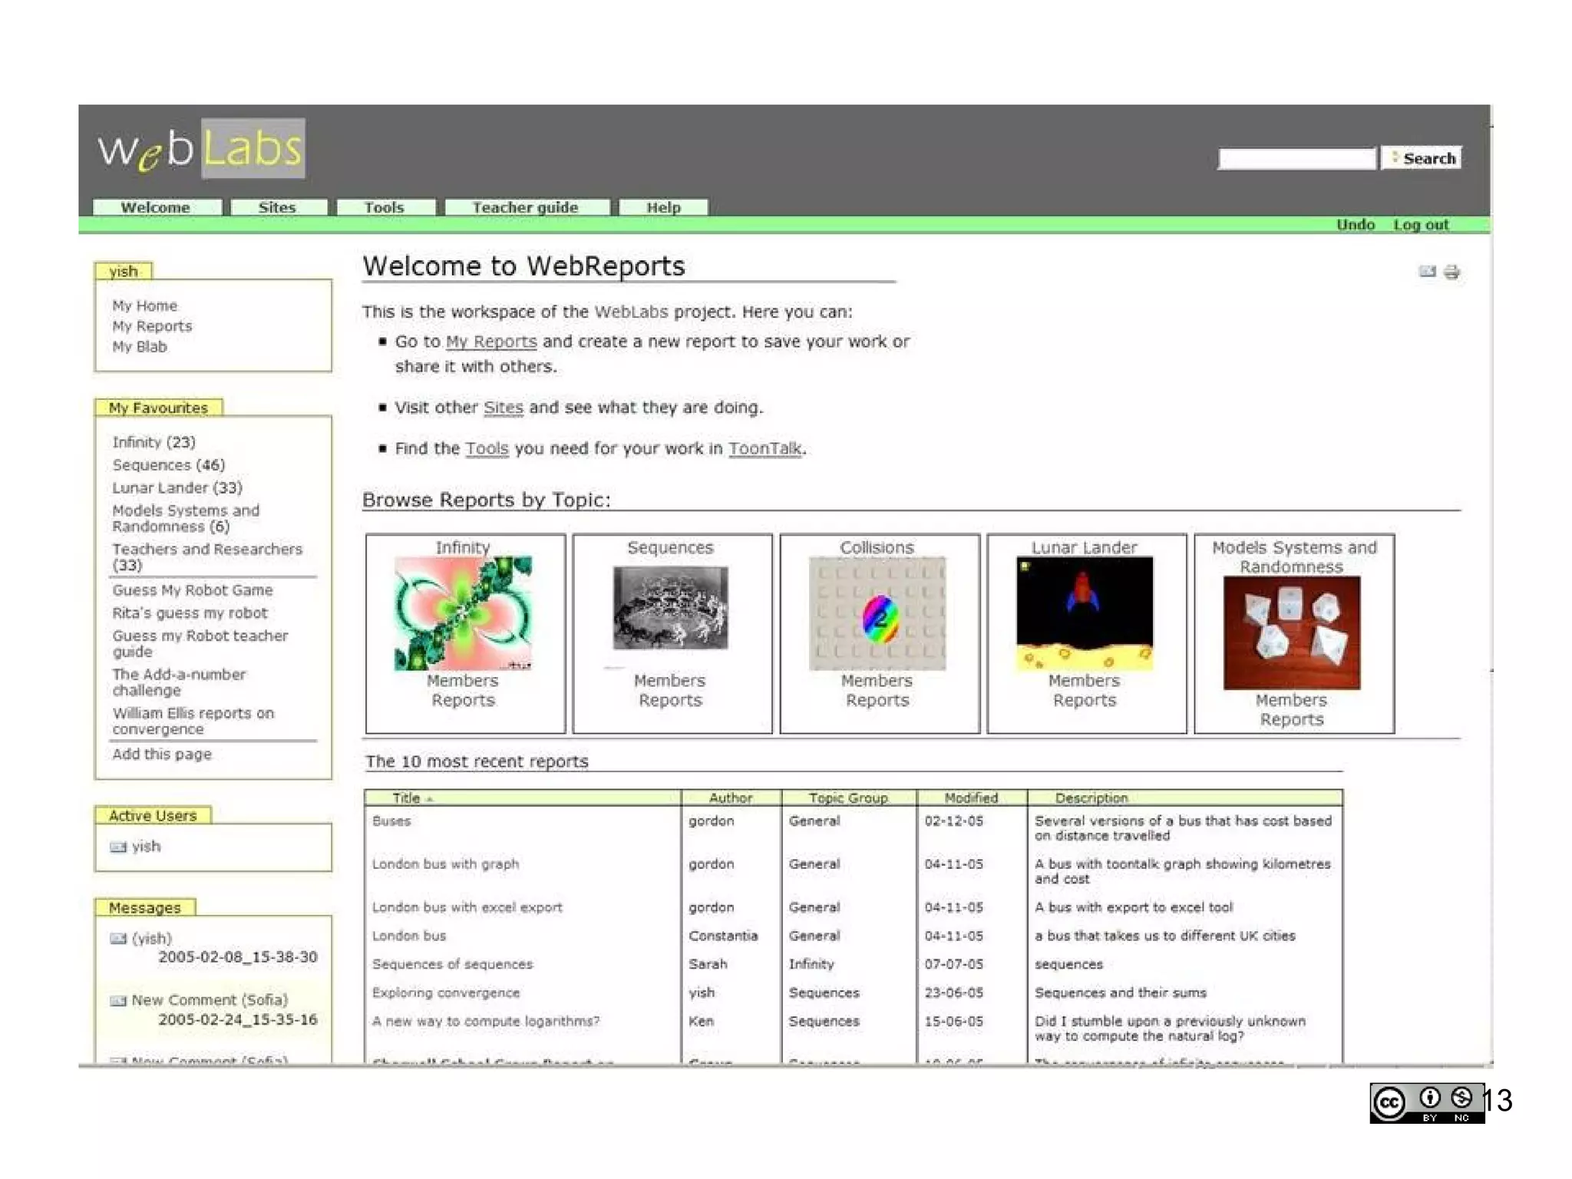Sort reports by Title column header
Viewport: 1572px width, 1179px height.
point(407,798)
